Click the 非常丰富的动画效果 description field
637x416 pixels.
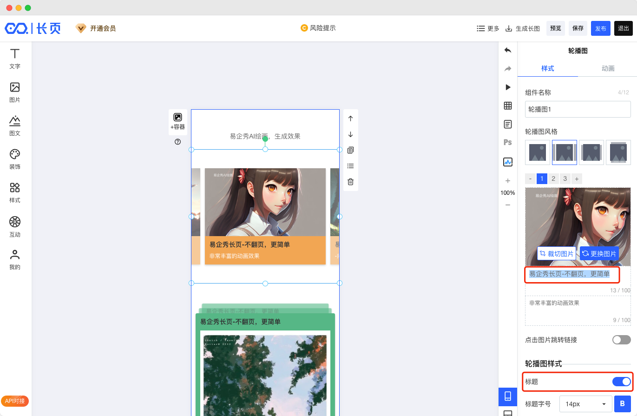click(578, 310)
